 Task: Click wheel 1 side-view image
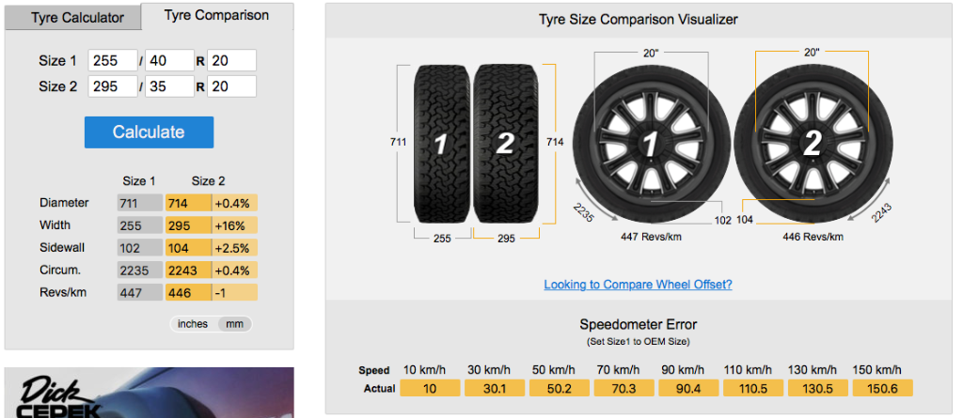tap(649, 143)
